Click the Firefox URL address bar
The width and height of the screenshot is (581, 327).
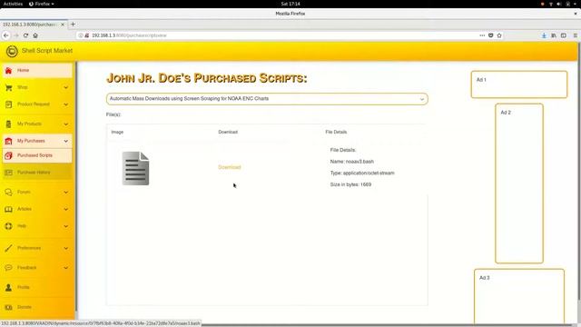281,35
